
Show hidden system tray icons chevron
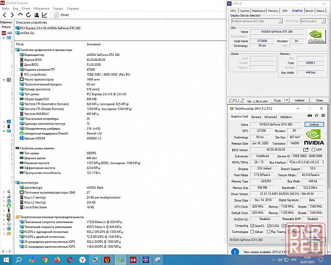click(x=274, y=260)
